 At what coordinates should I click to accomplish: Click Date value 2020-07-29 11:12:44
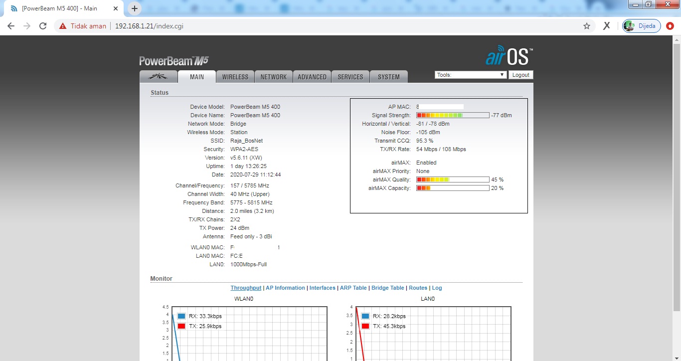click(256, 175)
